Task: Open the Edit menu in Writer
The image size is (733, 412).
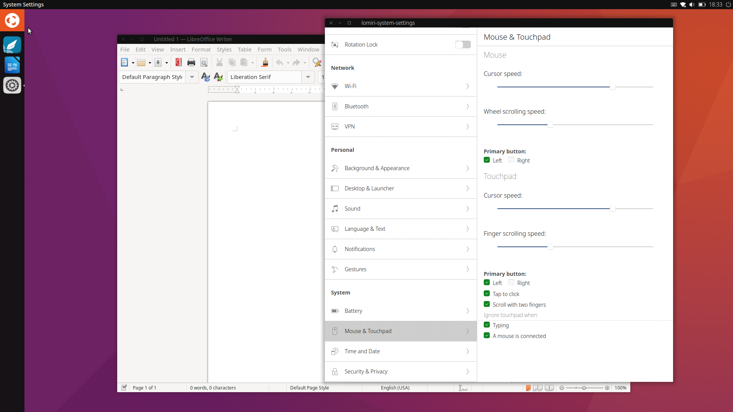Action: [x=140, y=50]
